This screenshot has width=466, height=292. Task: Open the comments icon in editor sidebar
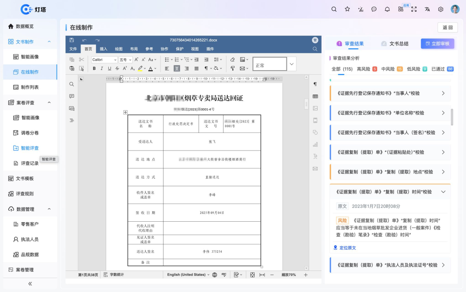coord(72,96)
